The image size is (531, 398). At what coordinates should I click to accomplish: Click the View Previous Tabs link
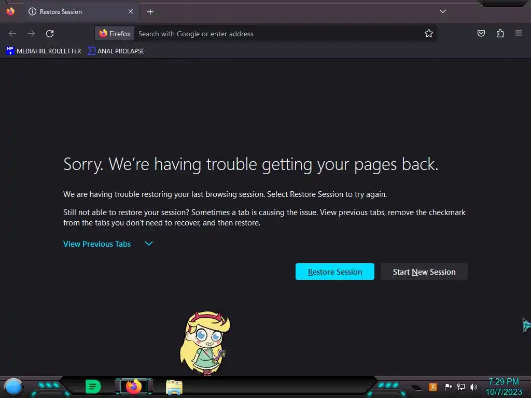pyautogui.click(x=97, y=244)
